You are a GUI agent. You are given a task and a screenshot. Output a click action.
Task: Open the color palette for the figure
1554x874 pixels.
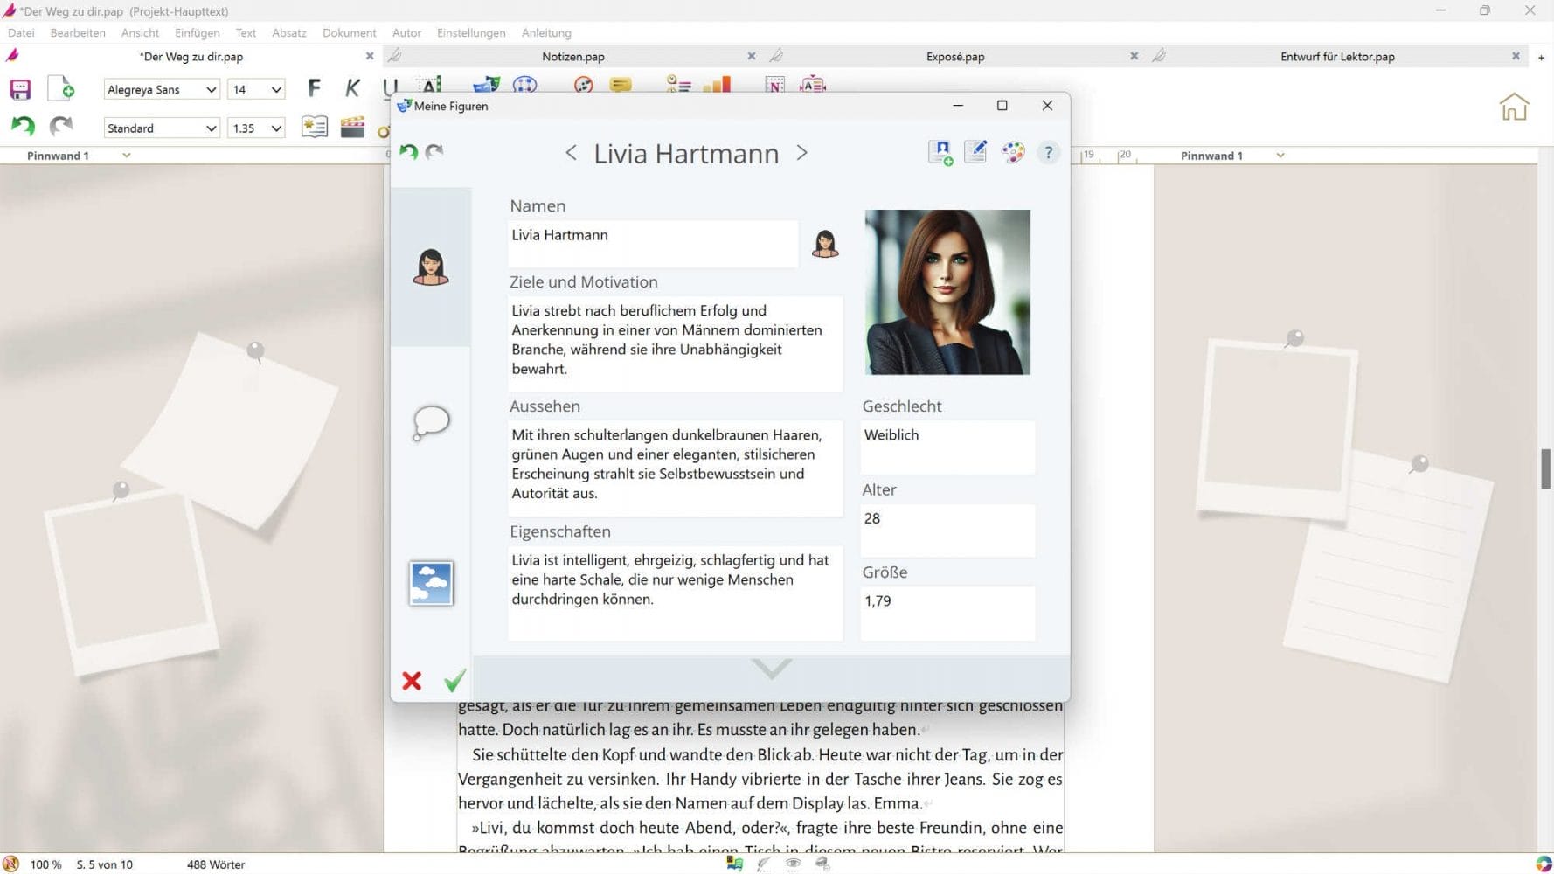(1011, 151)
